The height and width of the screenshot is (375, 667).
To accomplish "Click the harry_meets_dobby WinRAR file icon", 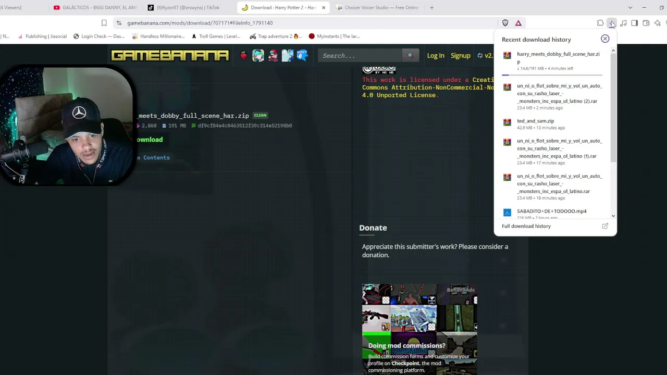I will (x=507, y=55).
